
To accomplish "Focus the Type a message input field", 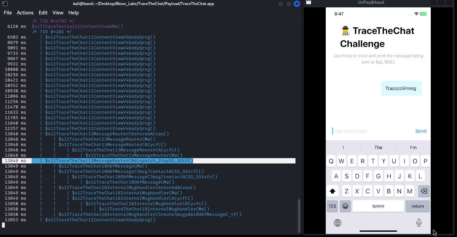I will tap(372, 131).
